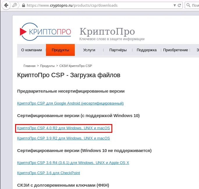
Task: Go to Продукты breadcrumb link
Action: [x=47, y=66]
